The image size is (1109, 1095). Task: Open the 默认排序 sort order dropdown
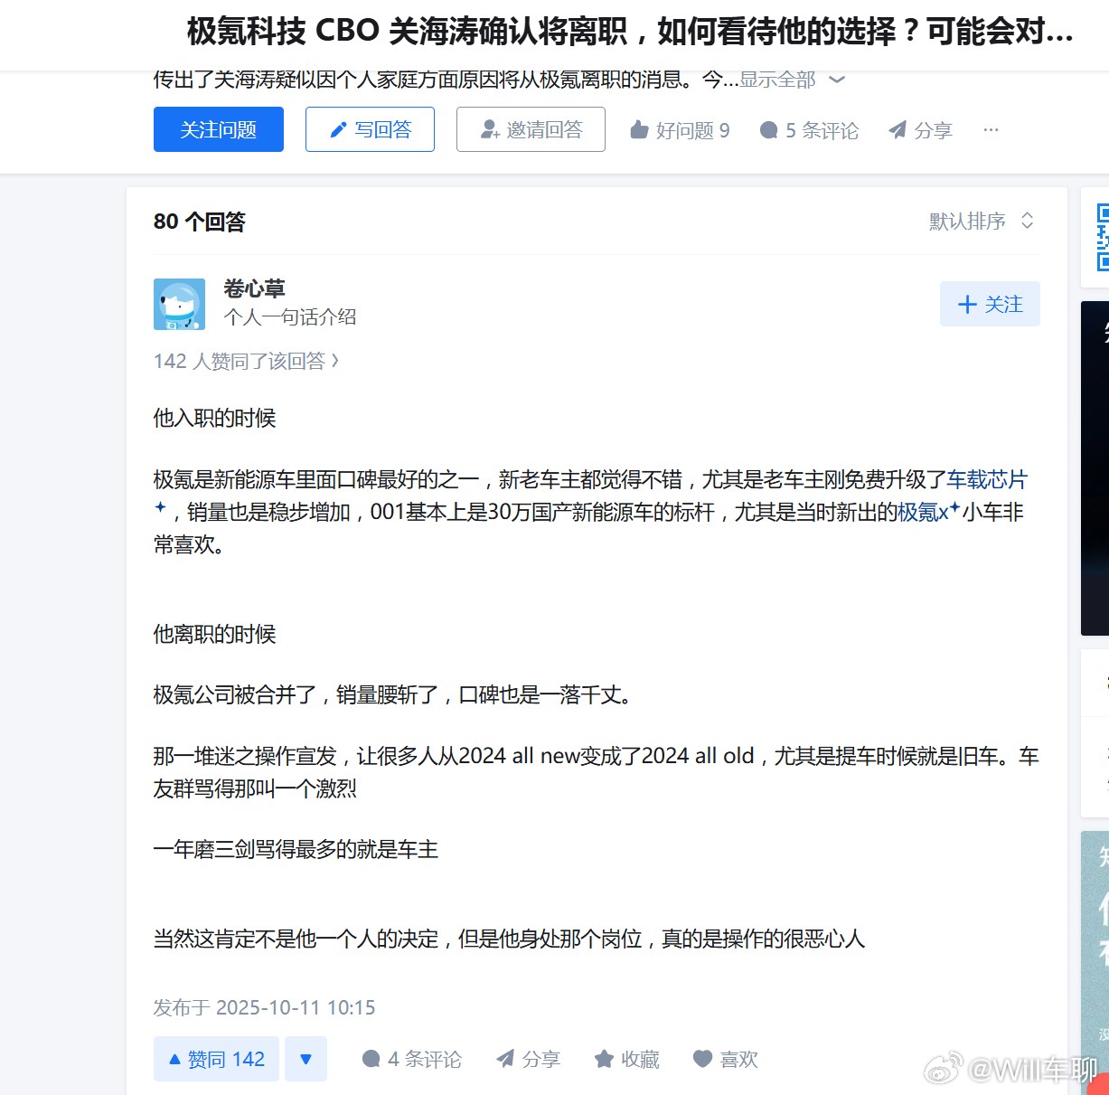coord(982,221)
